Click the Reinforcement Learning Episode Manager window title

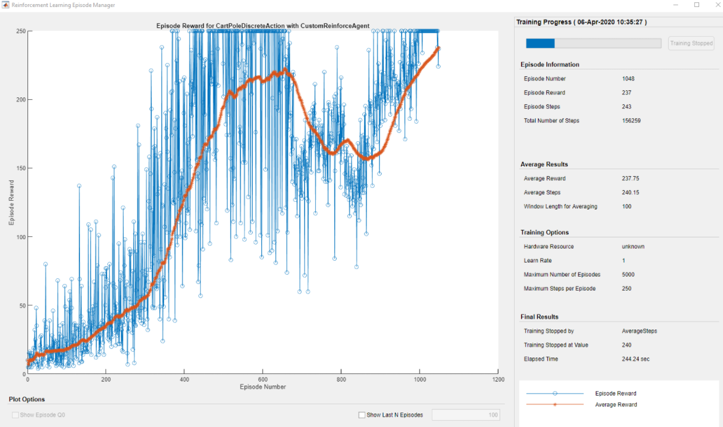[x=63, y=5]
